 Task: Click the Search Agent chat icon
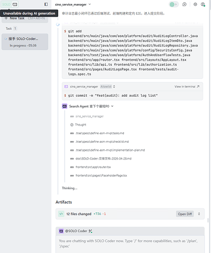pos(65,106)
